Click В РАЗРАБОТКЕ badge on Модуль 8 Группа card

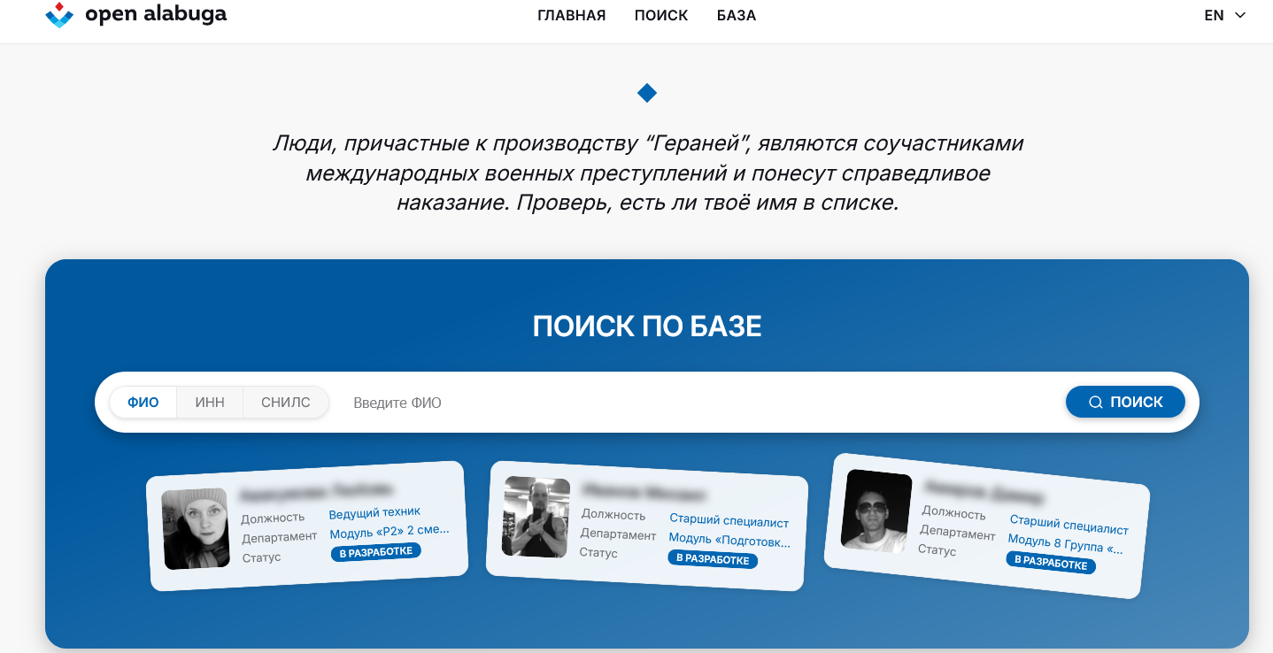pyautogui.click(x=1051, y=563)
